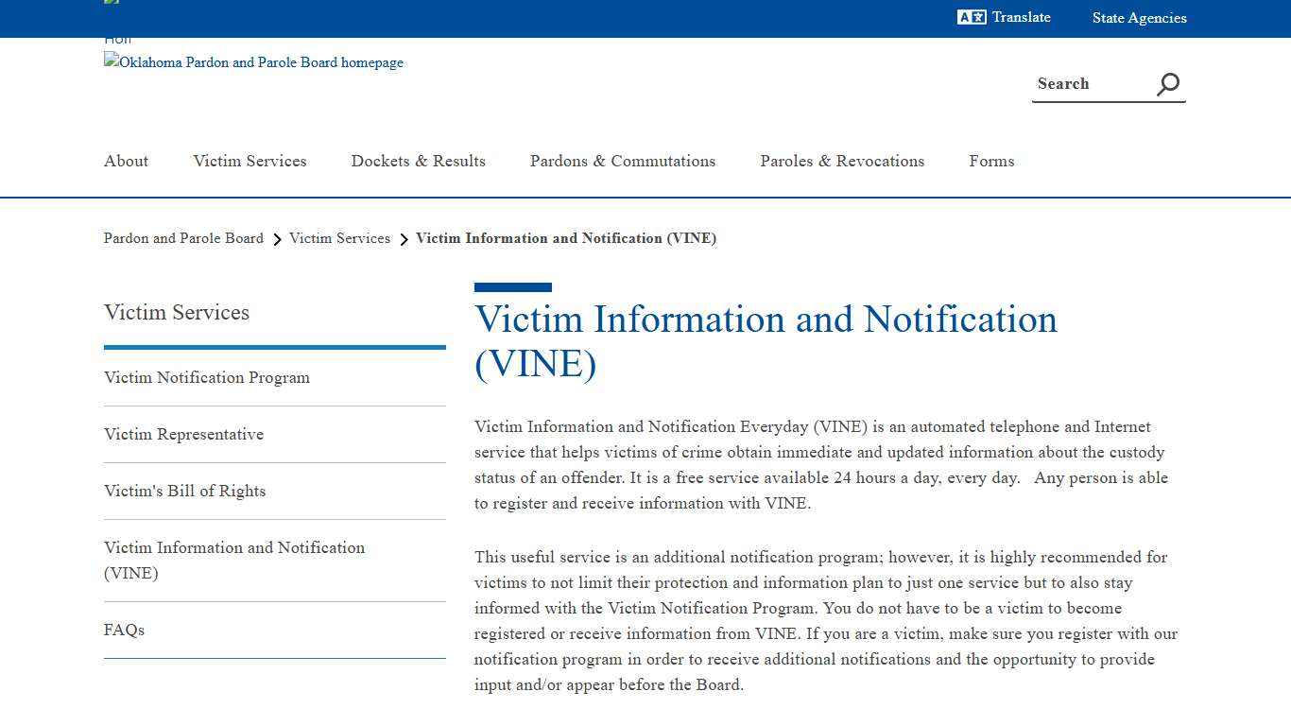Click into the Search input field
This screenshot has width=1291, height=726.
tap(1092, 84)
